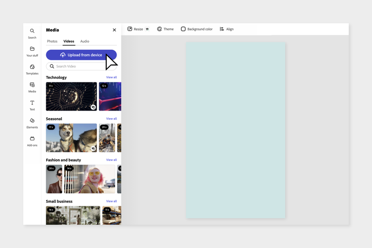
Task: Select the 11s warehouse Small business video
Action: 112,215
